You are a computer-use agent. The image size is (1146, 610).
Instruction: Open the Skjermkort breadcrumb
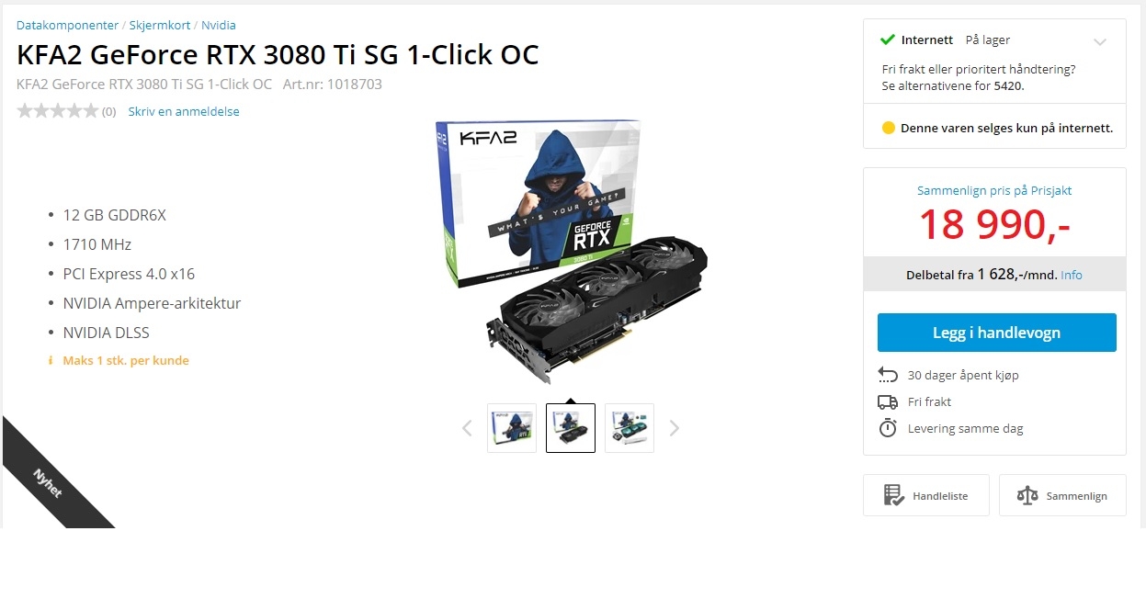(x=159, y=25)
